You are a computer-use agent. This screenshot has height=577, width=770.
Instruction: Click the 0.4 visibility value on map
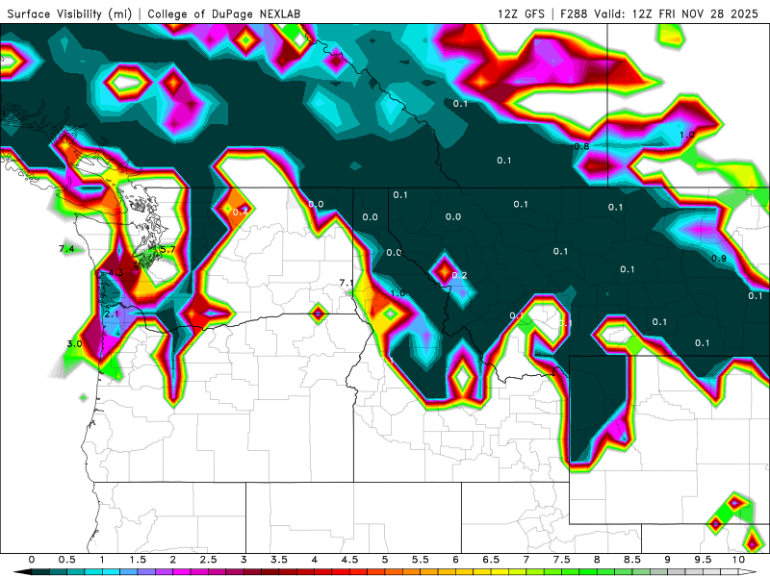coord(240,212)
